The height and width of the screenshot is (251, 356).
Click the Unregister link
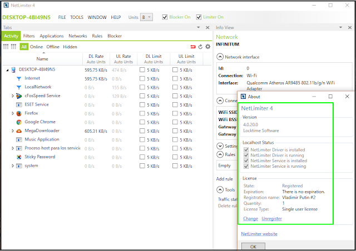point(271,219)
